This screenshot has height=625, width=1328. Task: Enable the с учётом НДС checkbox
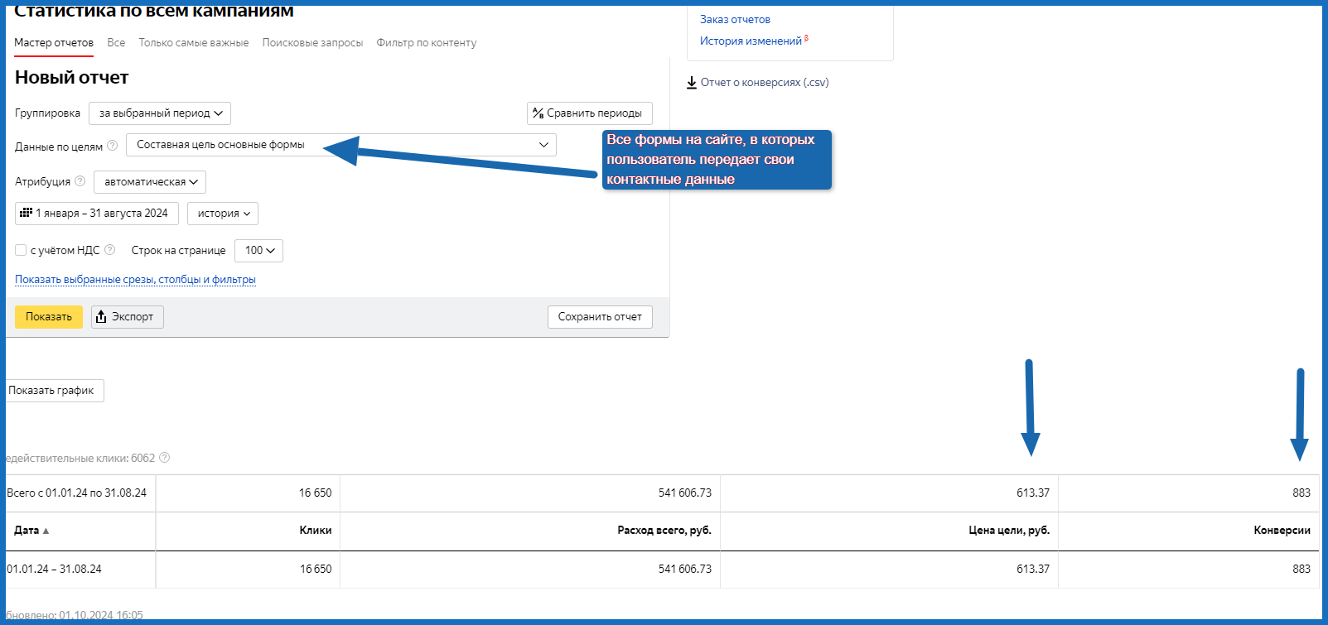21,250
